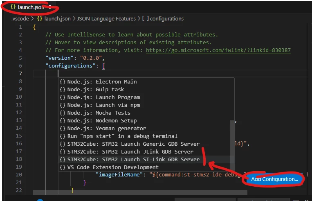Open JSON Language Features breadcrumb
Image resolution: width=312 pixels, height=201 pixels.
pyautogui.click(x=106, y=19)
